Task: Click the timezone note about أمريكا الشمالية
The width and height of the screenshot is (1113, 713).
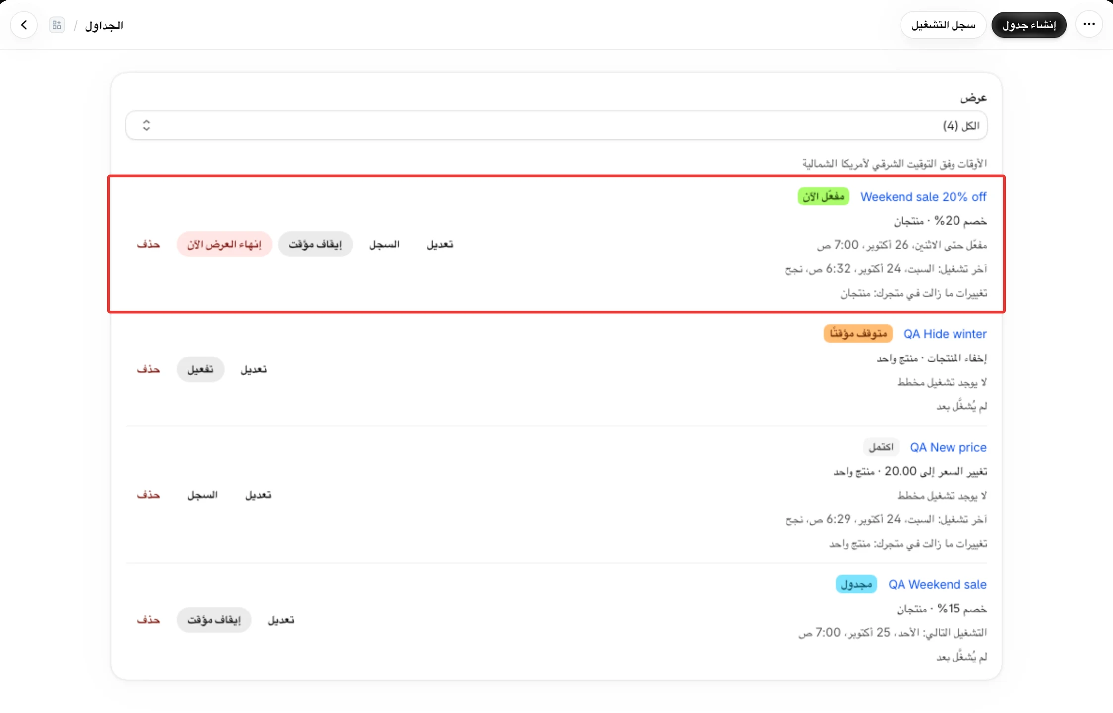Action: pyautogui.click(x=895, y=163)
